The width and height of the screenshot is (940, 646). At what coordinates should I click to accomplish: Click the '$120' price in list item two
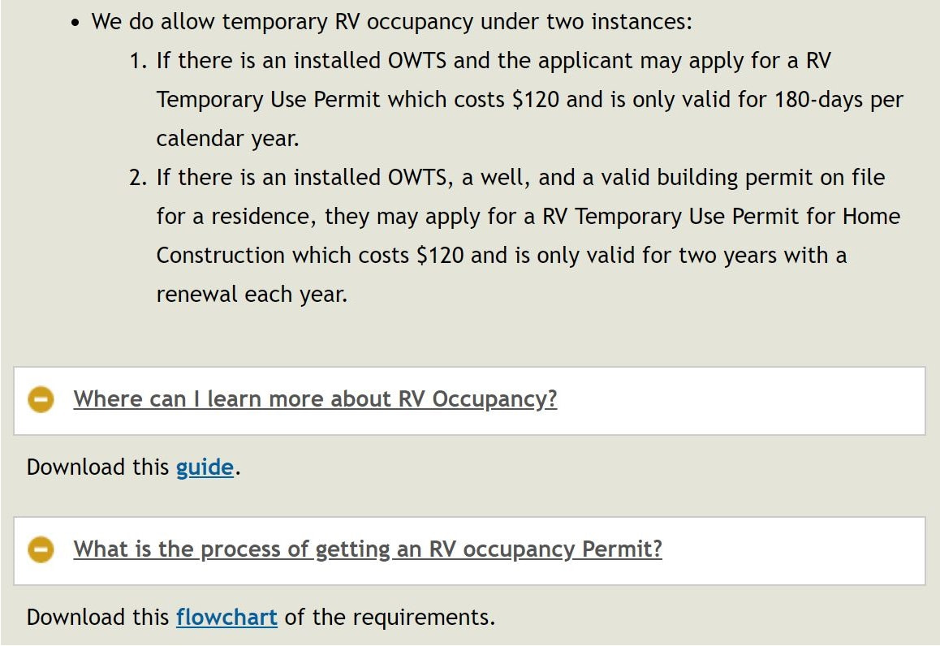click(x=440, y=256)
